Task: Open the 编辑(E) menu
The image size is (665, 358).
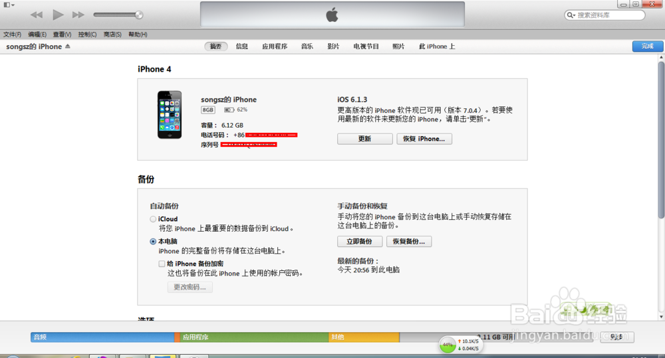Action: tap(37, 35)
